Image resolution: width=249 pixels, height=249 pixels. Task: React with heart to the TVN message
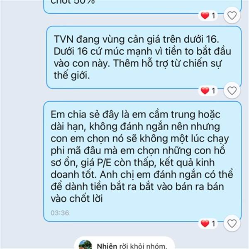232,90
